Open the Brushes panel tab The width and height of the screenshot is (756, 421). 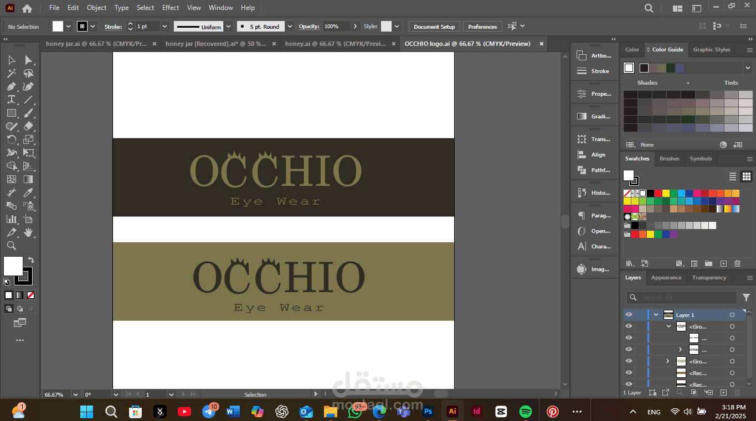[669, 159]
